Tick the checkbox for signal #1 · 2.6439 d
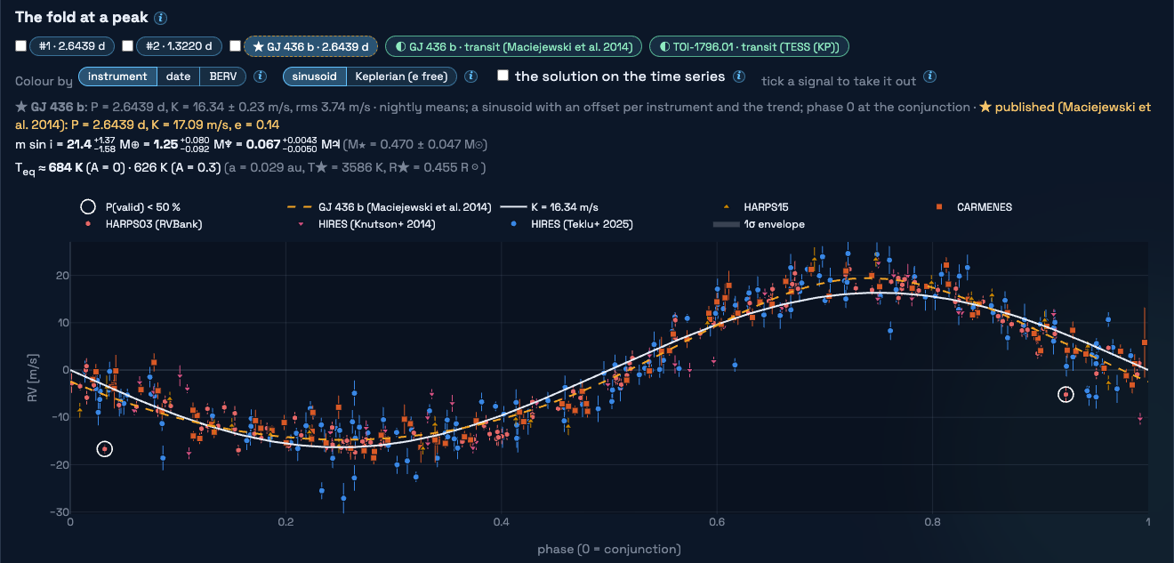The width and height of the screenshot is (1174, 563). (21, 45)
